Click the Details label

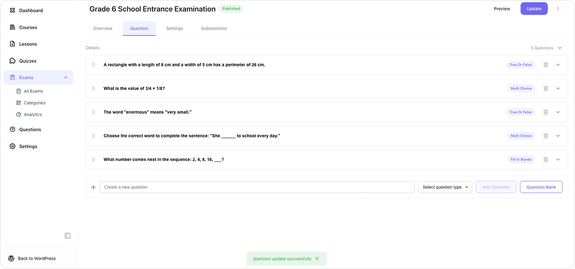(93, 48)
